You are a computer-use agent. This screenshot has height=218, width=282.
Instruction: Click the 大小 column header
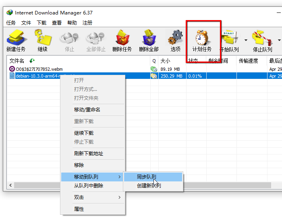point(172,61)
